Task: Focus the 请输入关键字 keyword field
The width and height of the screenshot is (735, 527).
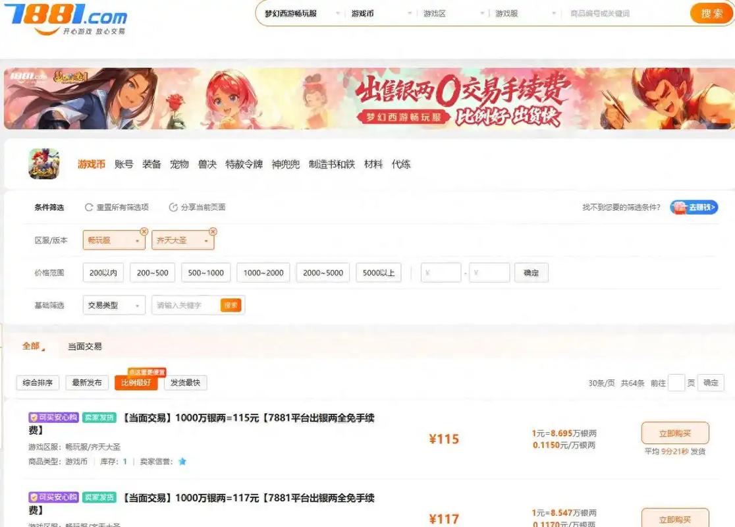Action: pyautogui.click(x=186, y=305)
